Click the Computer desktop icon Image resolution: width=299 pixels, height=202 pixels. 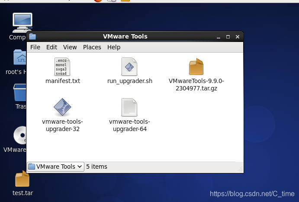tap(22, 22)
